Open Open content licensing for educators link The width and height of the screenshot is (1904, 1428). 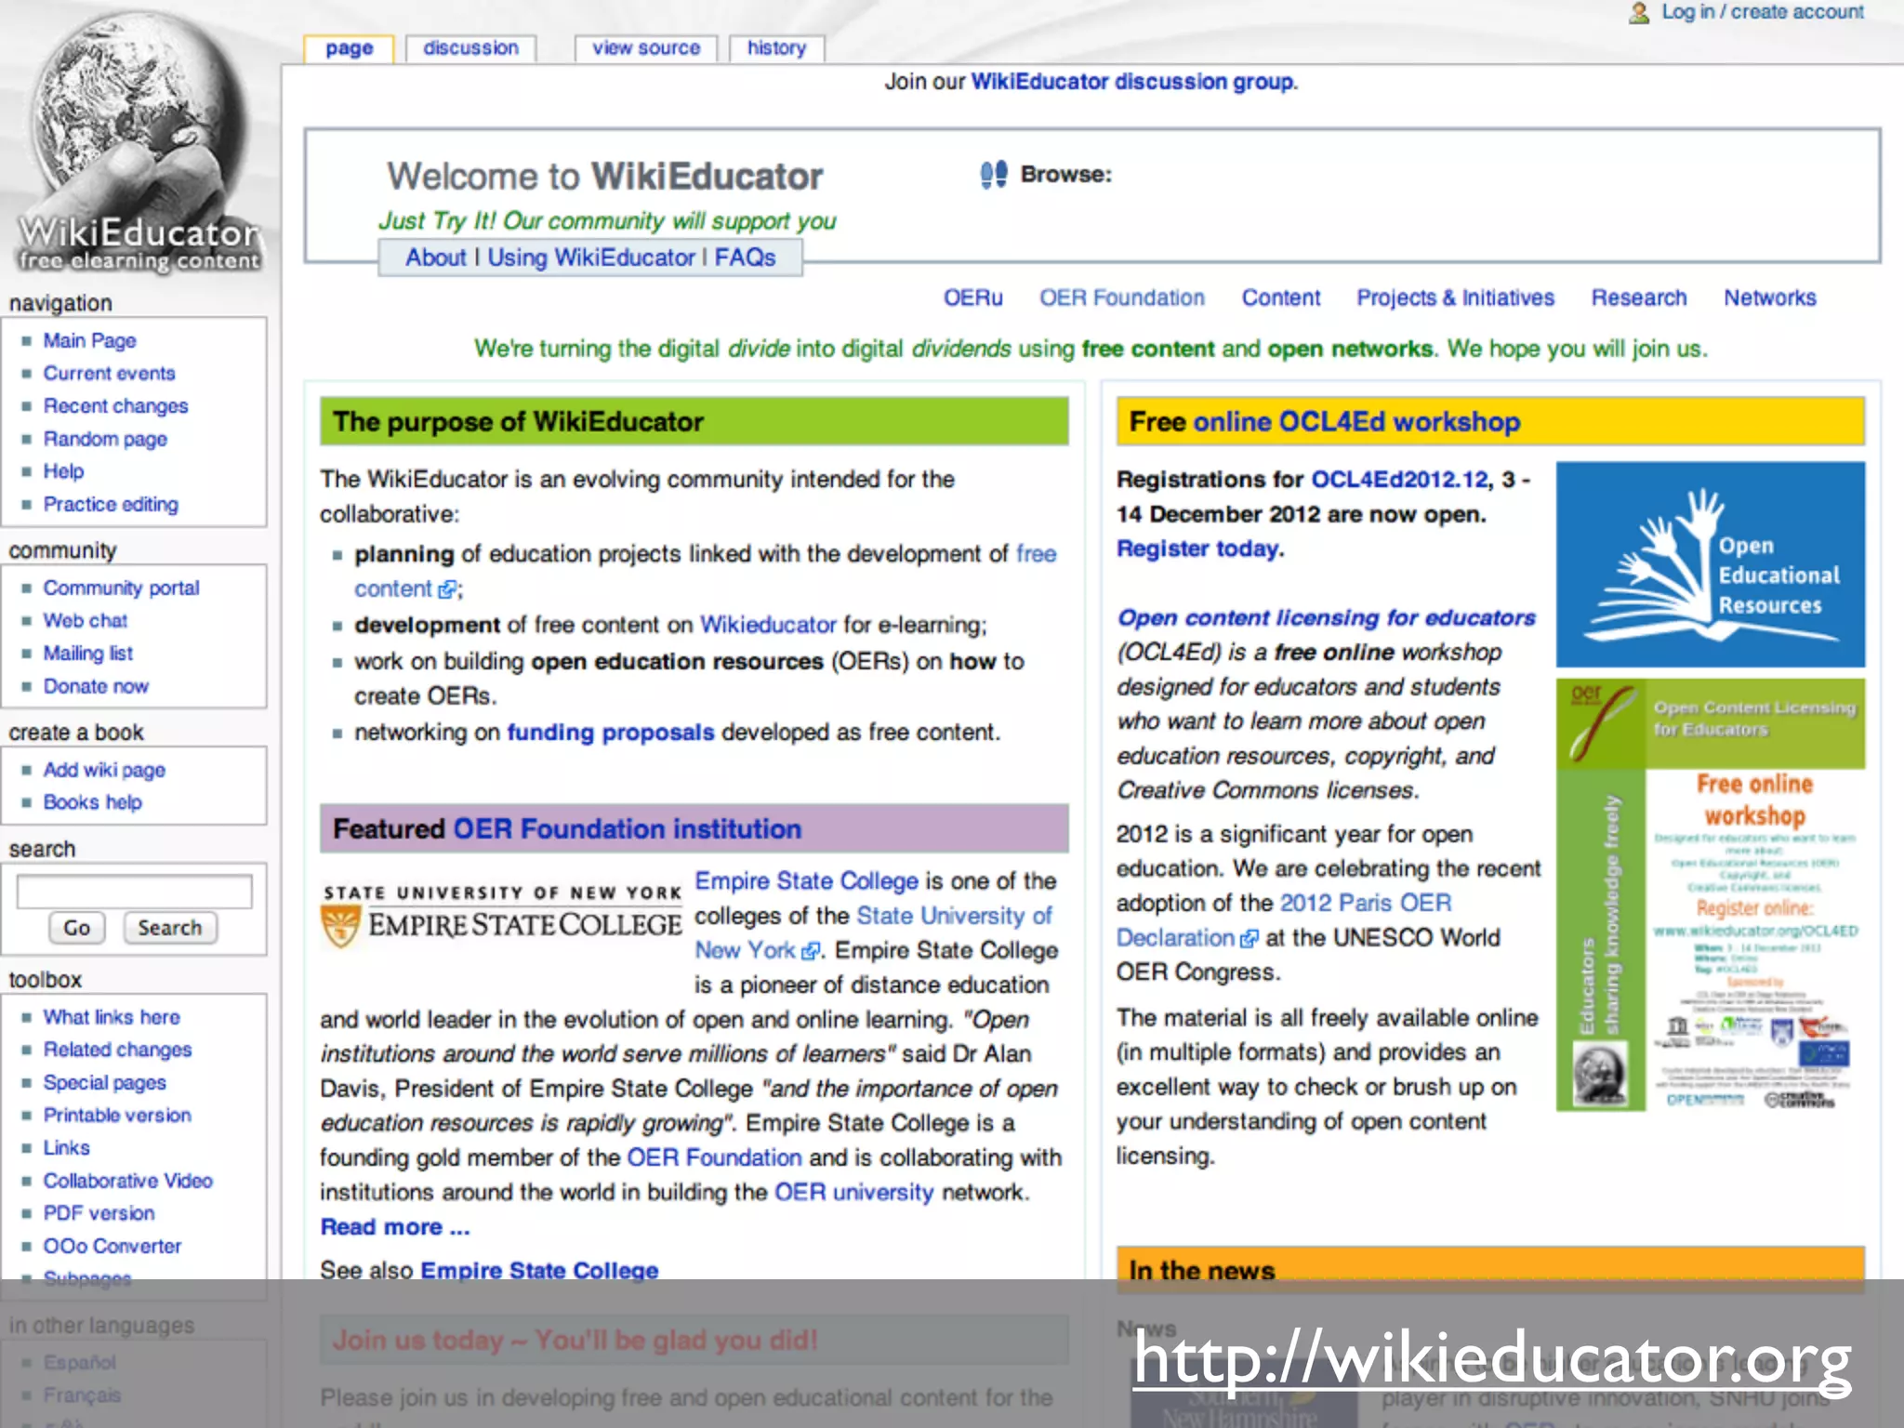point(1326,618)
